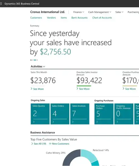This screenshot has height=166, width=139.
Task: Open the Items list
Action: [x=64, y=18]
